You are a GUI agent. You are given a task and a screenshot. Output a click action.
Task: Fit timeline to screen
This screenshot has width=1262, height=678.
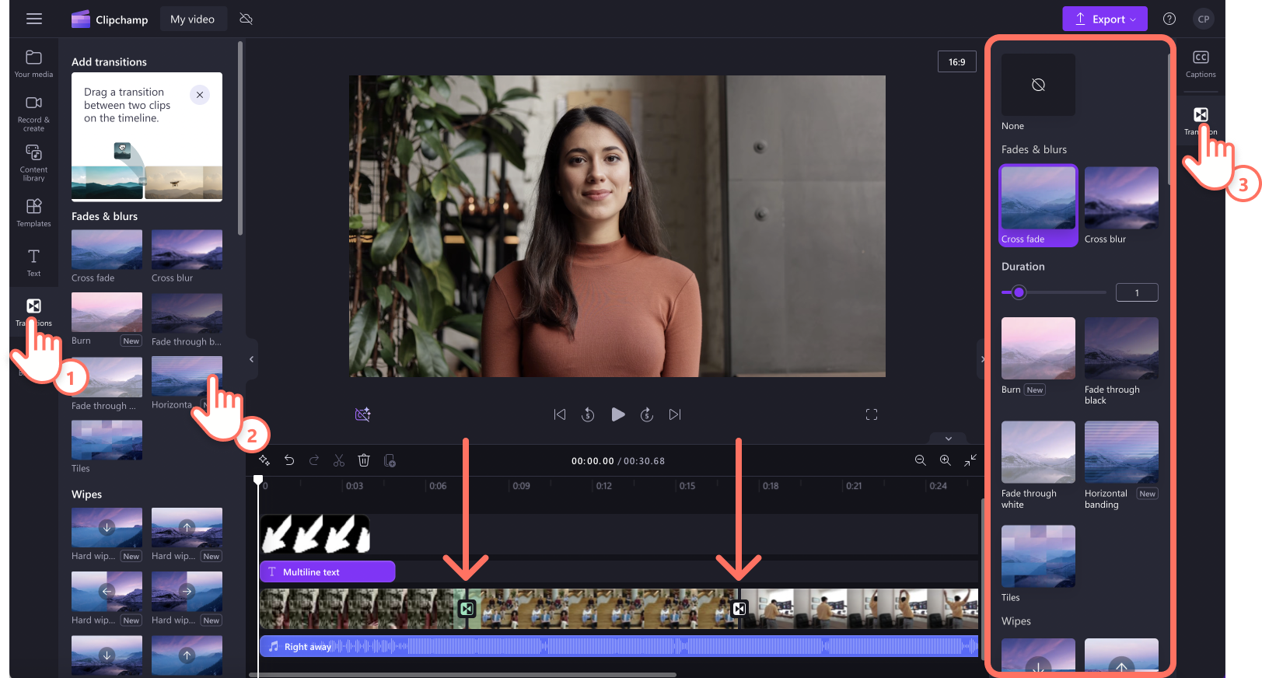(970, 460)
